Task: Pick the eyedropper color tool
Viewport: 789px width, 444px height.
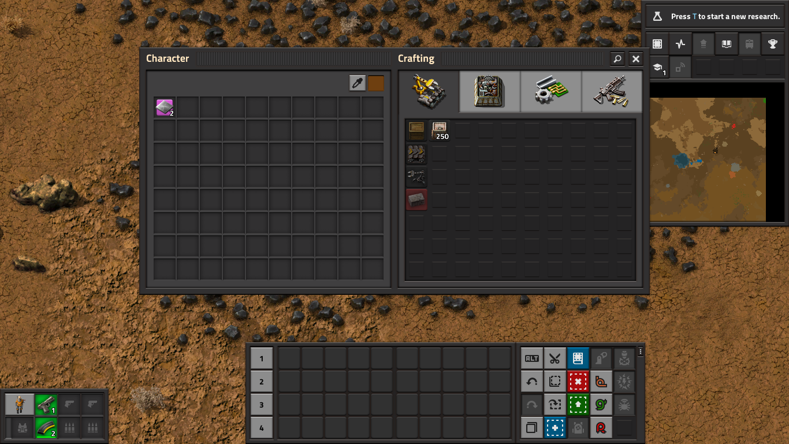Action: coord(358,83)
